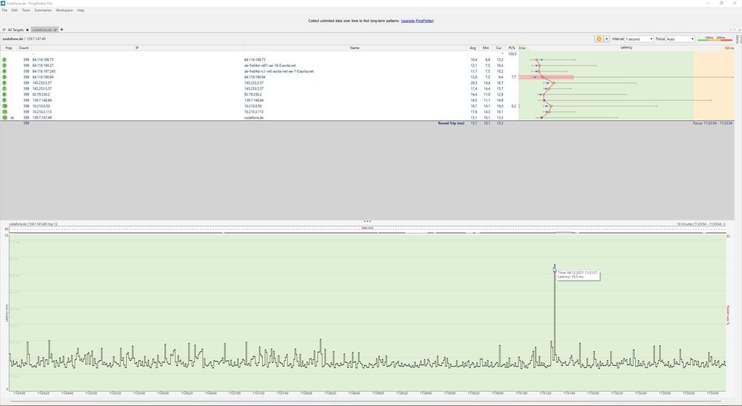The width and height of the screenshot is (742, 406).
Task: Click the latency spike marker on timeline graph
Action: pos(554,269)
